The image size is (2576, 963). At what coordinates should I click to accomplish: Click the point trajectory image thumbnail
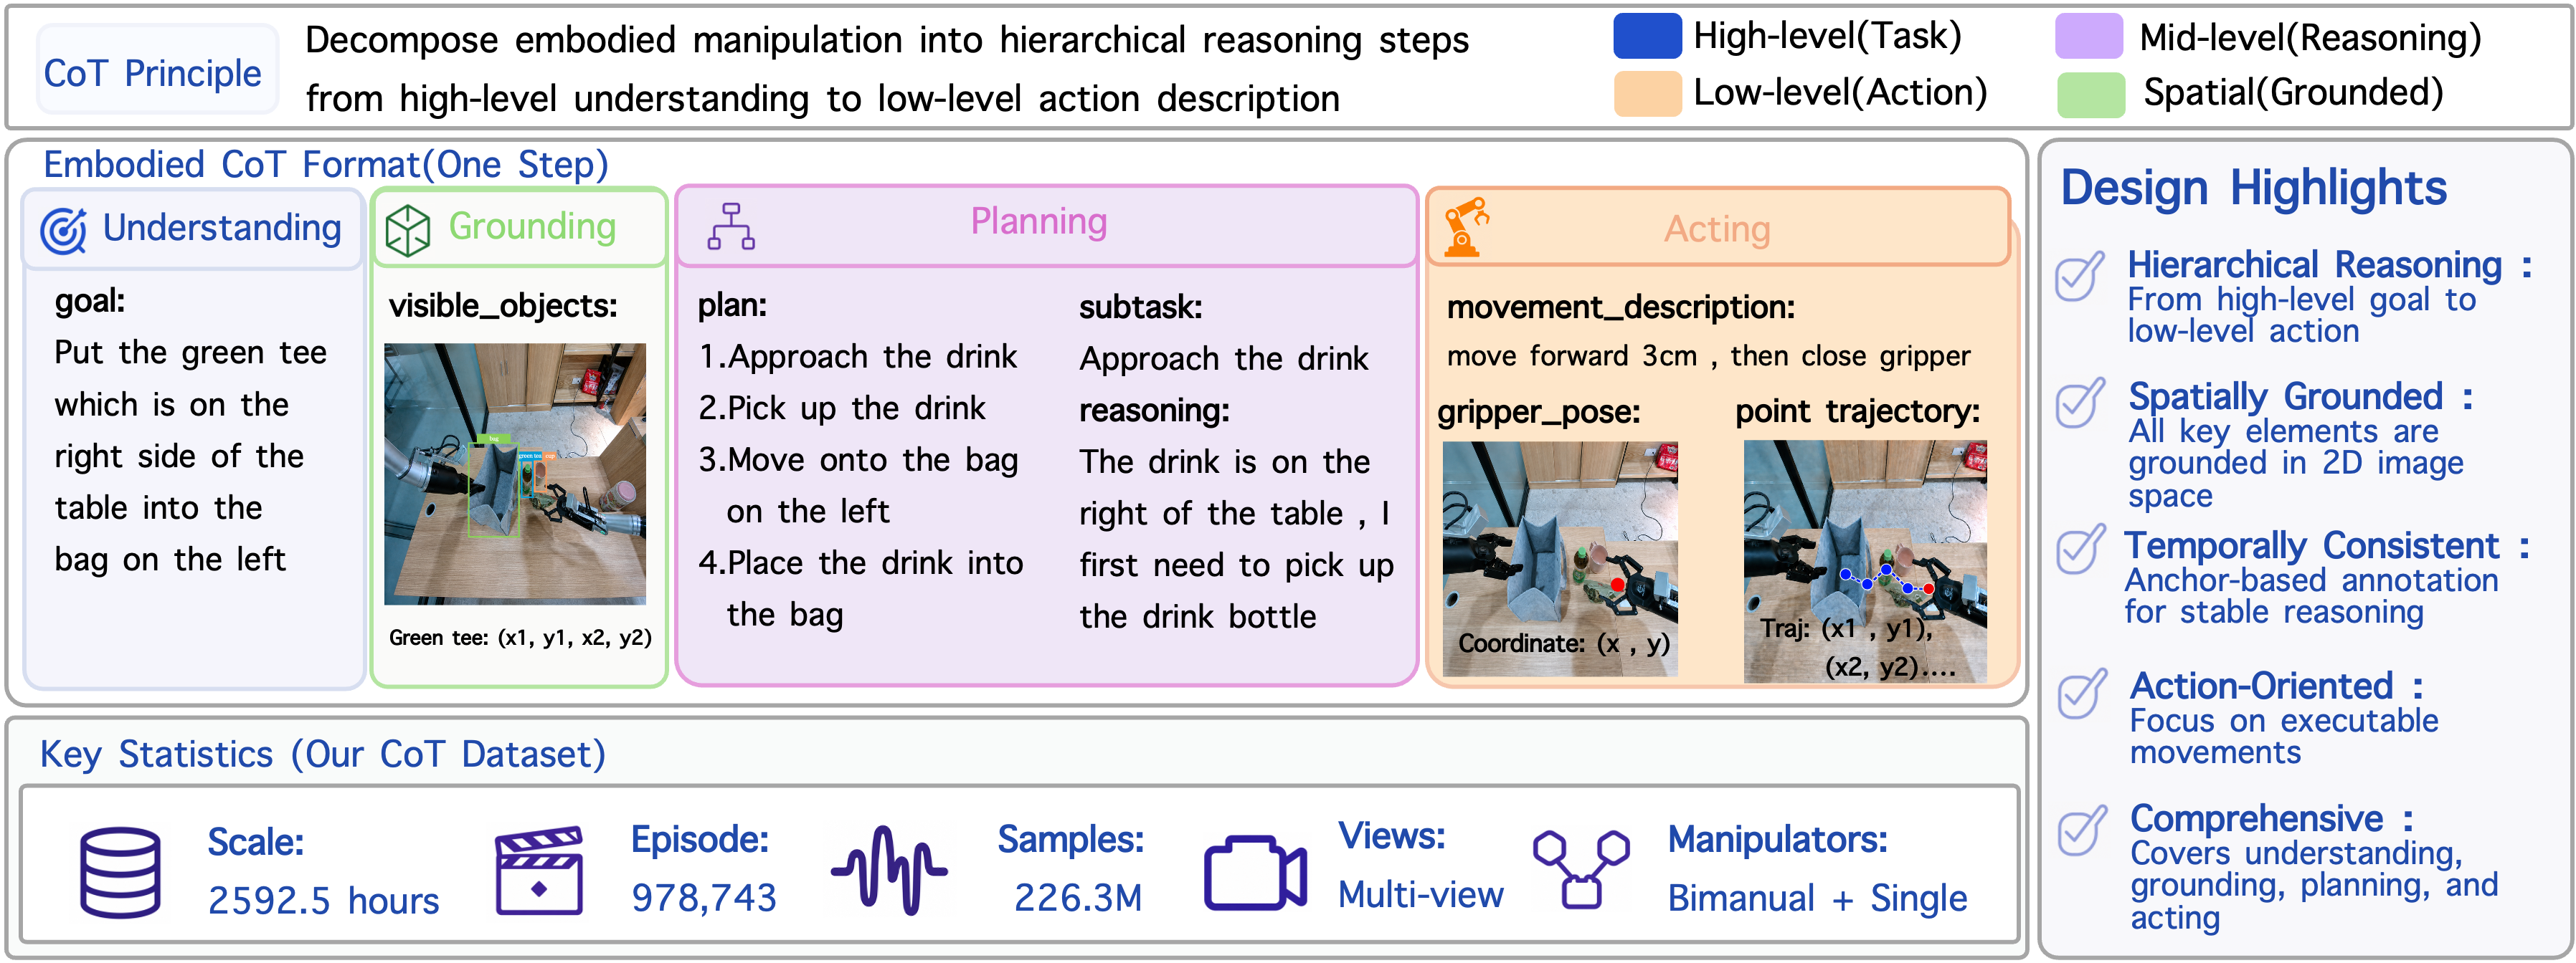pyautogui.click(x=1865, y=562)
